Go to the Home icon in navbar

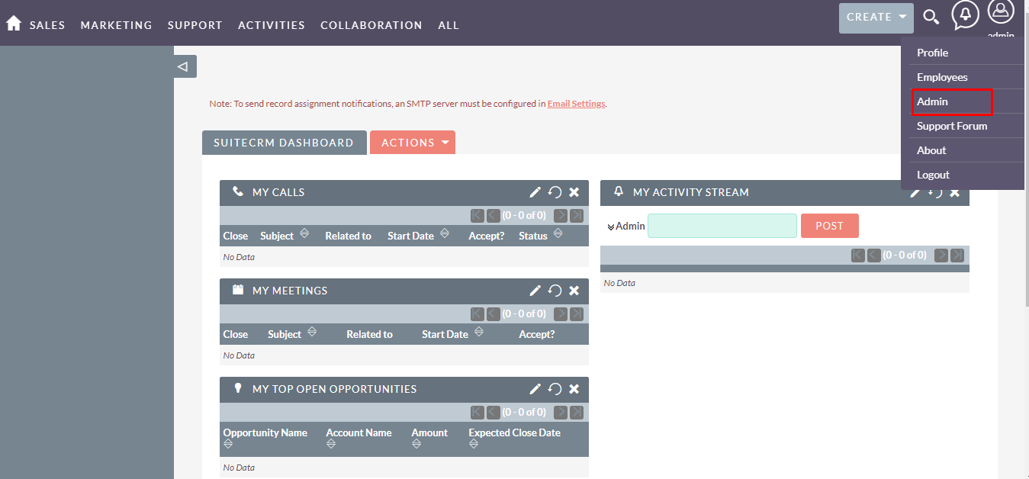13,24
